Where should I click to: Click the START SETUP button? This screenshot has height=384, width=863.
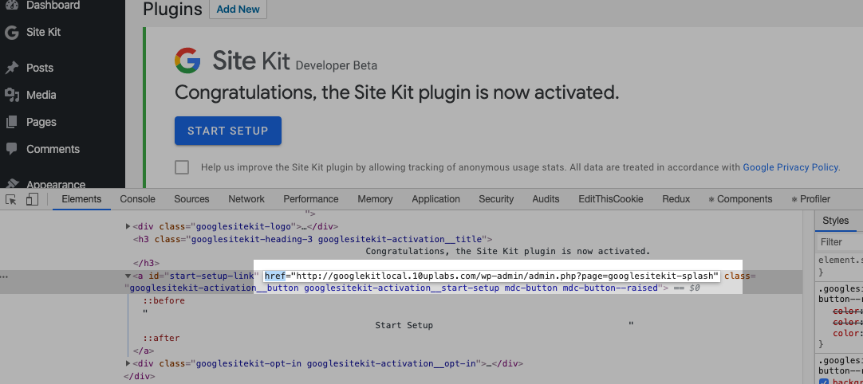(x=228, y=131)
